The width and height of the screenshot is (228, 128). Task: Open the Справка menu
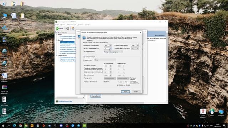[x=88, y=25]
